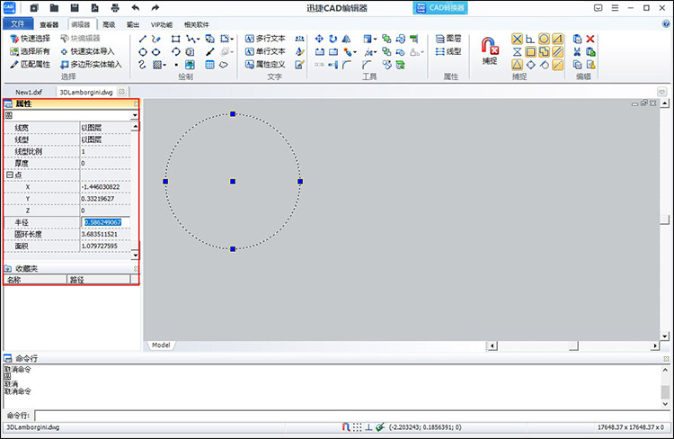Switch to the 输出 tab
The height and width of the screenshot is (439, 674).
[133, 24]
